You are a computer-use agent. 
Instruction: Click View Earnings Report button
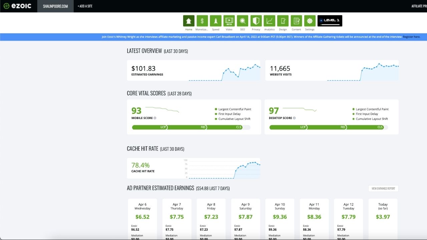click(x=383, y=189)
